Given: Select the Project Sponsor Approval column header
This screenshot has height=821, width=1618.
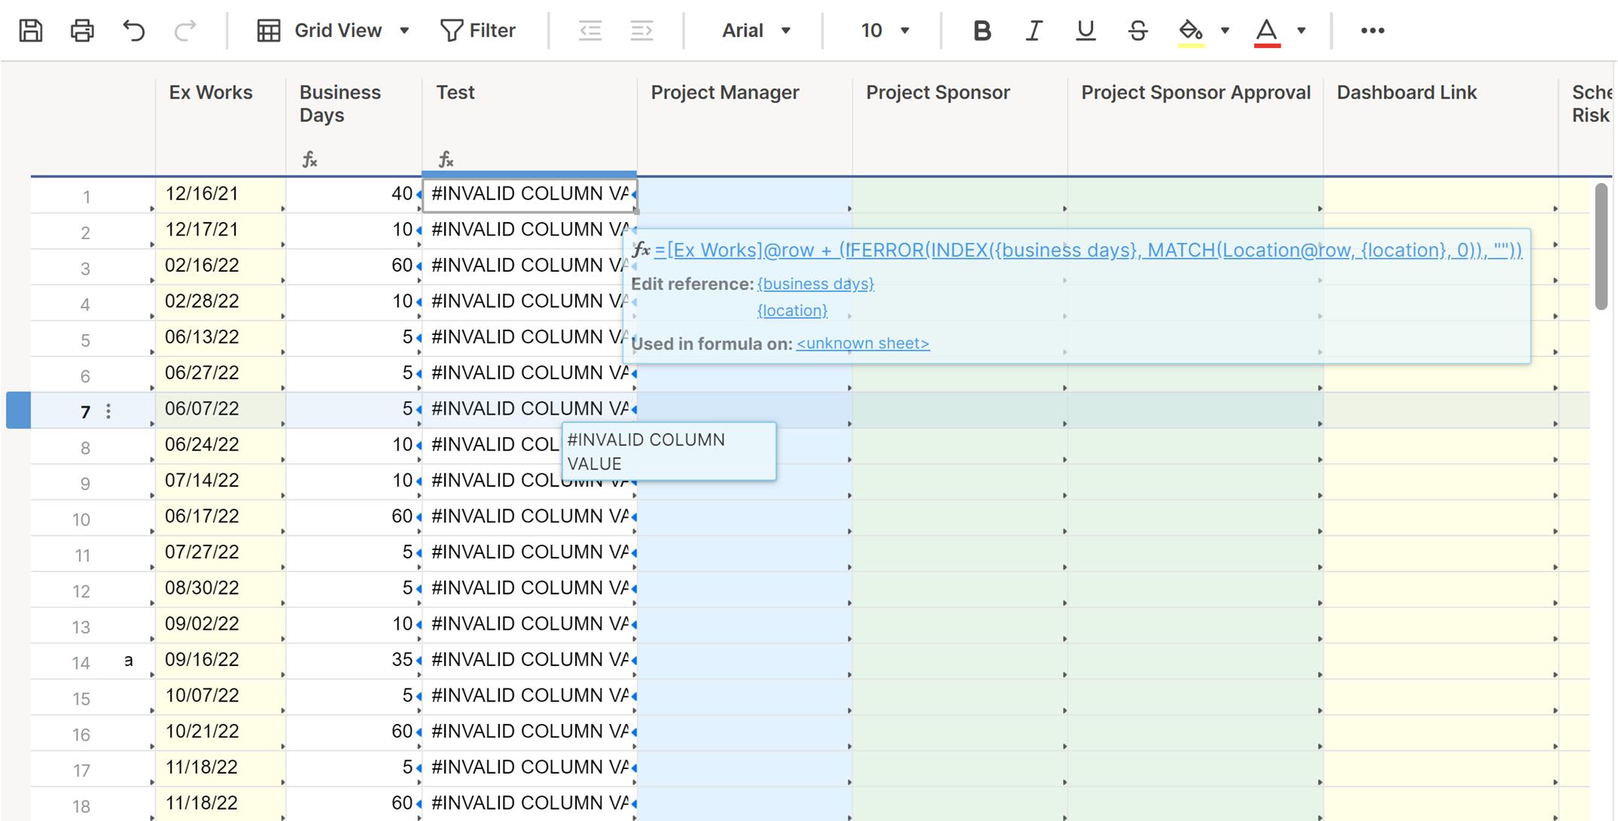Looking at the screenshot, I should [1196, 126].
